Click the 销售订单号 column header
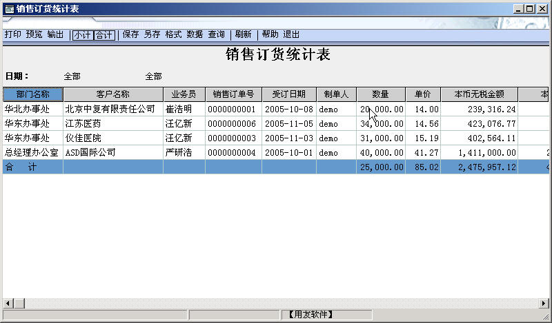552x323 pixels. (233, 94)
